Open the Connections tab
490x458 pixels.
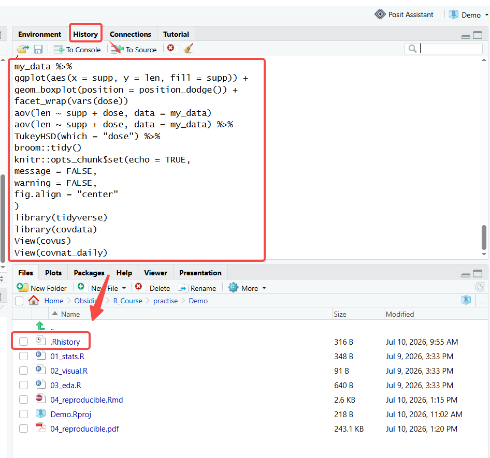[131, 34]
